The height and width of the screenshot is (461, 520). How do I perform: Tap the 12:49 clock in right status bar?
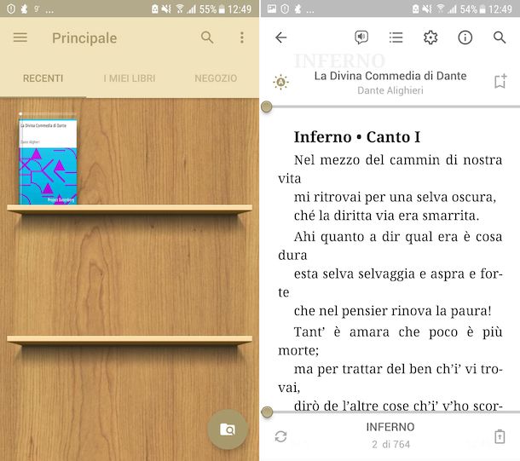(x=500, y=9)
